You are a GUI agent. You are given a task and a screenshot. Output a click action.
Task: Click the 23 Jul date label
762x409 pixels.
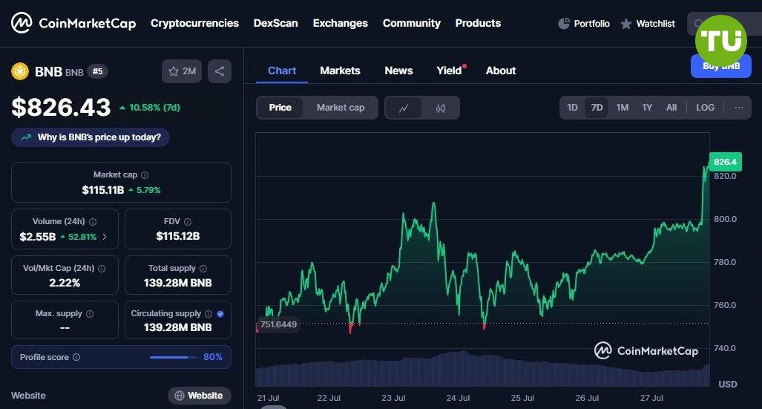(x=393, y=398)
